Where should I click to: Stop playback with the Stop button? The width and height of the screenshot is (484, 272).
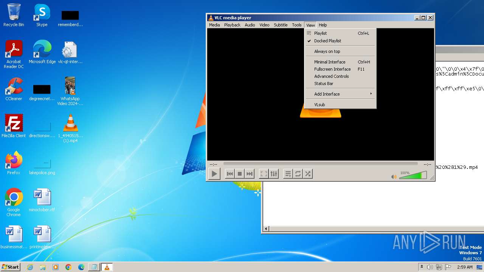(x=239, y=174)
